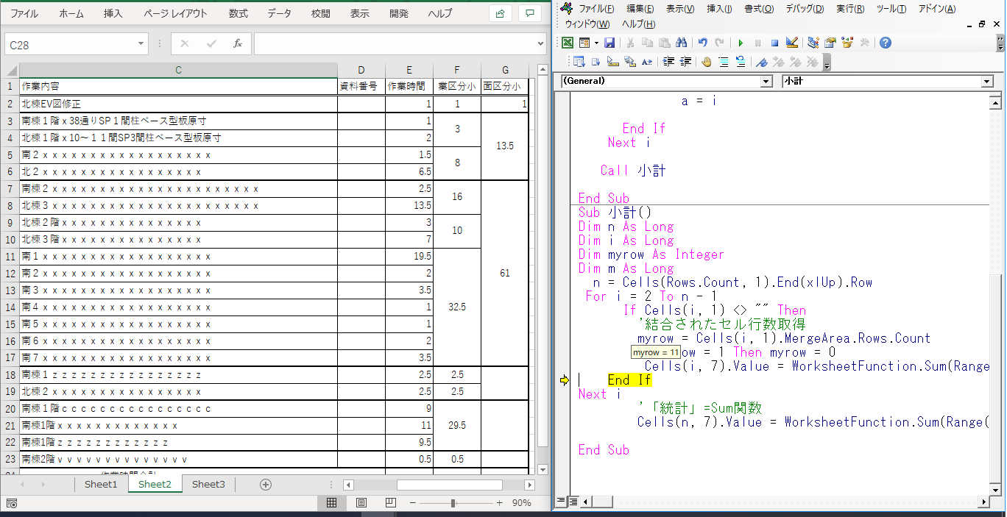
Task: Open the Object Browser icon
Action: (x=847, y=43)
